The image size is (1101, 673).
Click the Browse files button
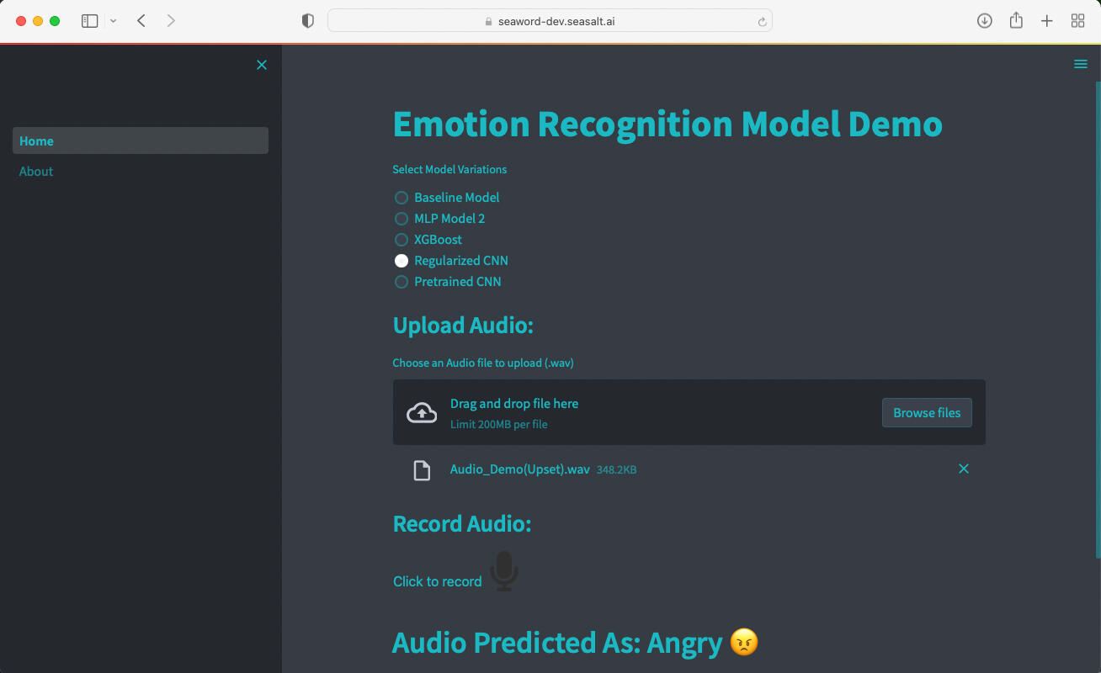927,412
